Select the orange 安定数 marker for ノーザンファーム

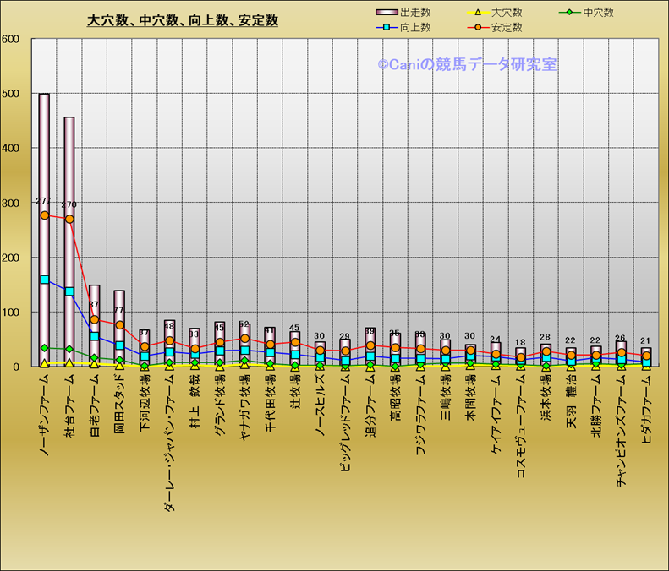pos(44,215)
